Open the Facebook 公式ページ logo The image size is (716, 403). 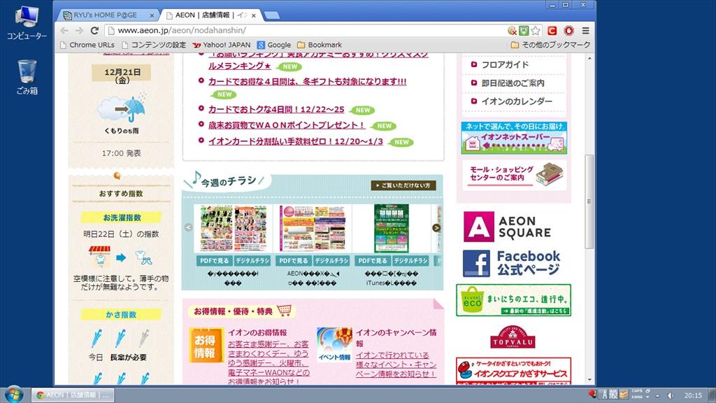tap(511, 263)
